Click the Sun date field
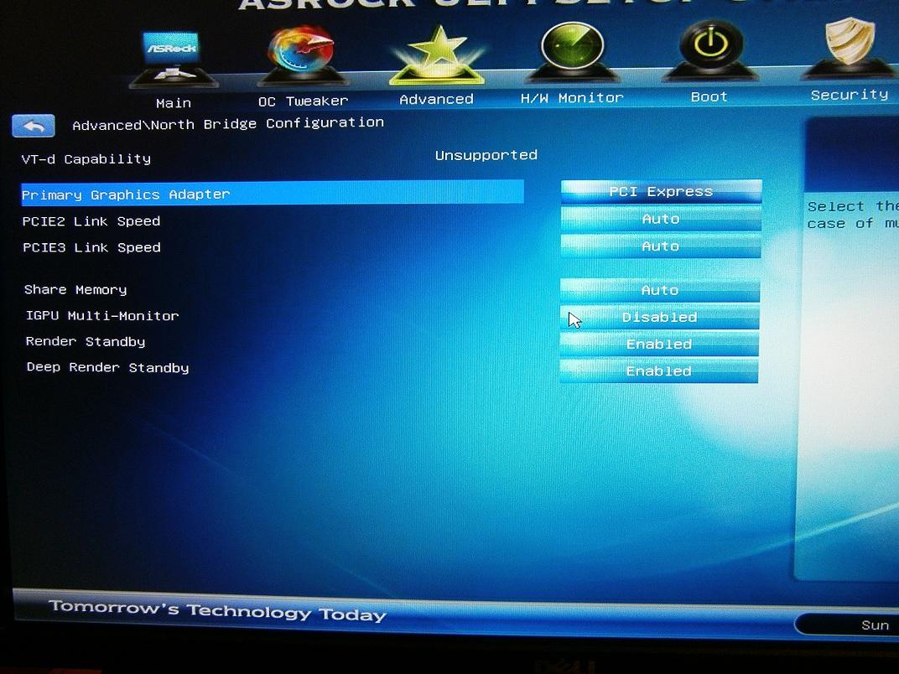The height and width of the screenshot is (674, 899). tap(846, 625)
